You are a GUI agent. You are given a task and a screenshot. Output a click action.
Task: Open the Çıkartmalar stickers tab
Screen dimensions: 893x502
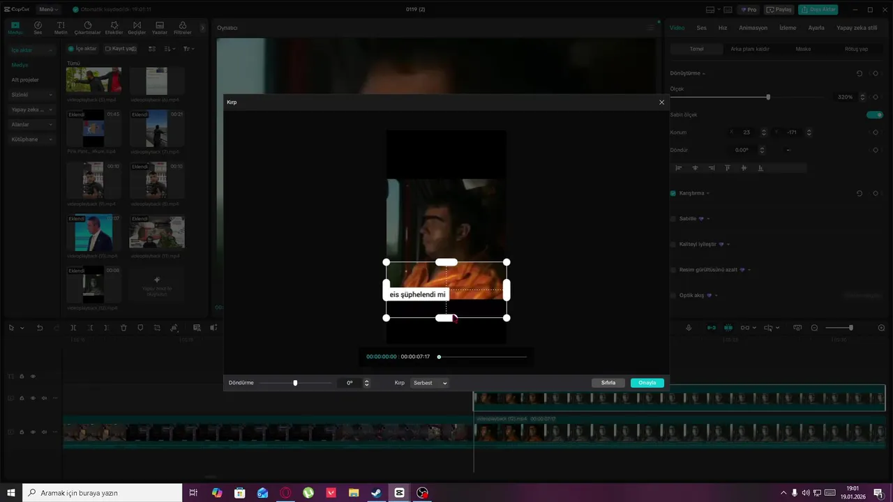[87, 28]
